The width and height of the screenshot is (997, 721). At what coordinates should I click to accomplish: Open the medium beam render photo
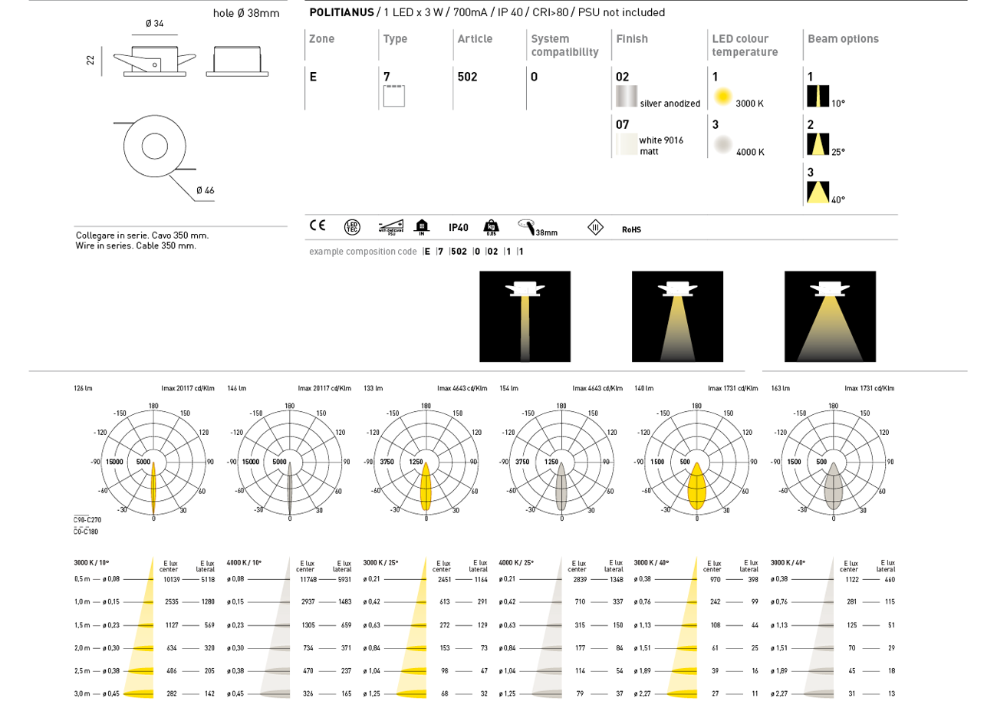coord(677,316)
